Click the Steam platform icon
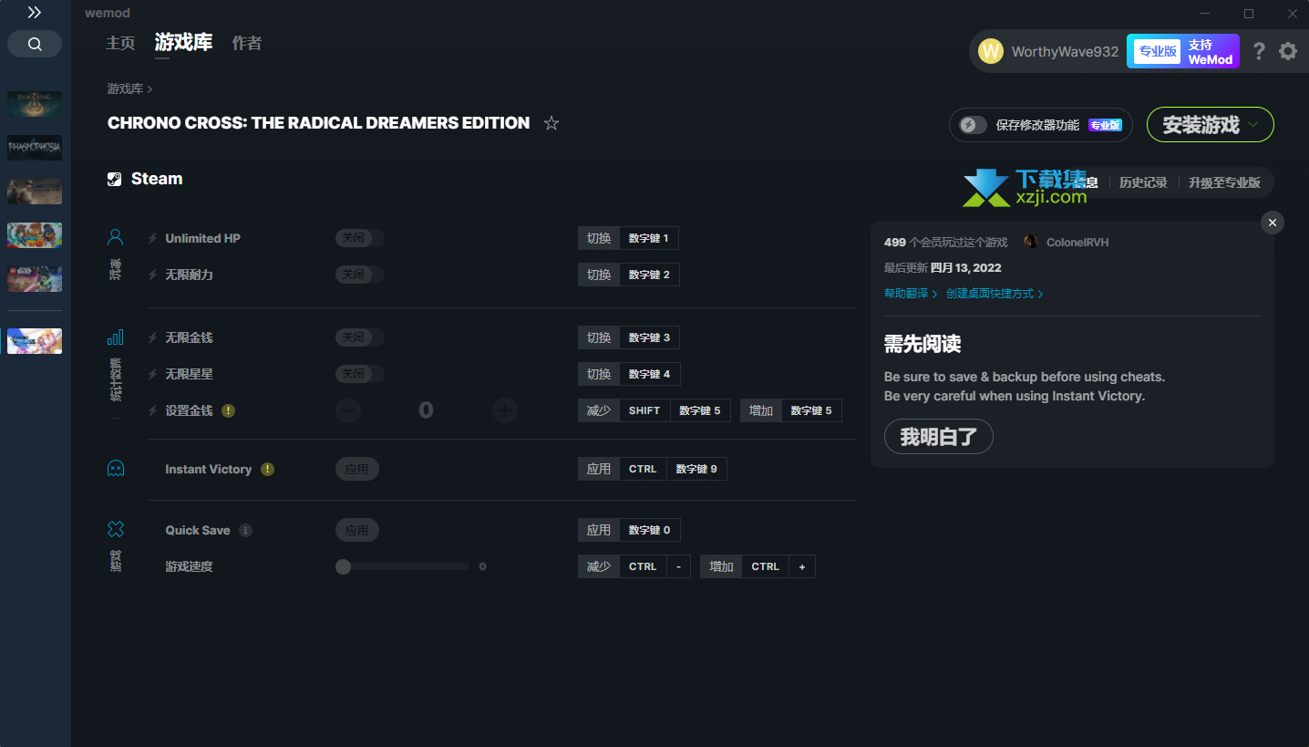Viewport: 1309px width, 747px height. click(115, 179)
